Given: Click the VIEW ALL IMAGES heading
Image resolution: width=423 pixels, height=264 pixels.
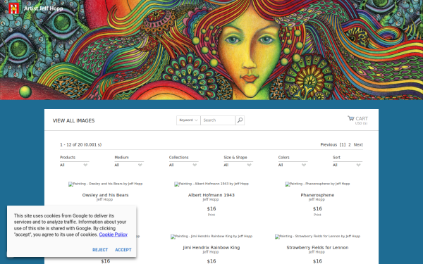Looking at the screenshot, I should click(73, 120).
